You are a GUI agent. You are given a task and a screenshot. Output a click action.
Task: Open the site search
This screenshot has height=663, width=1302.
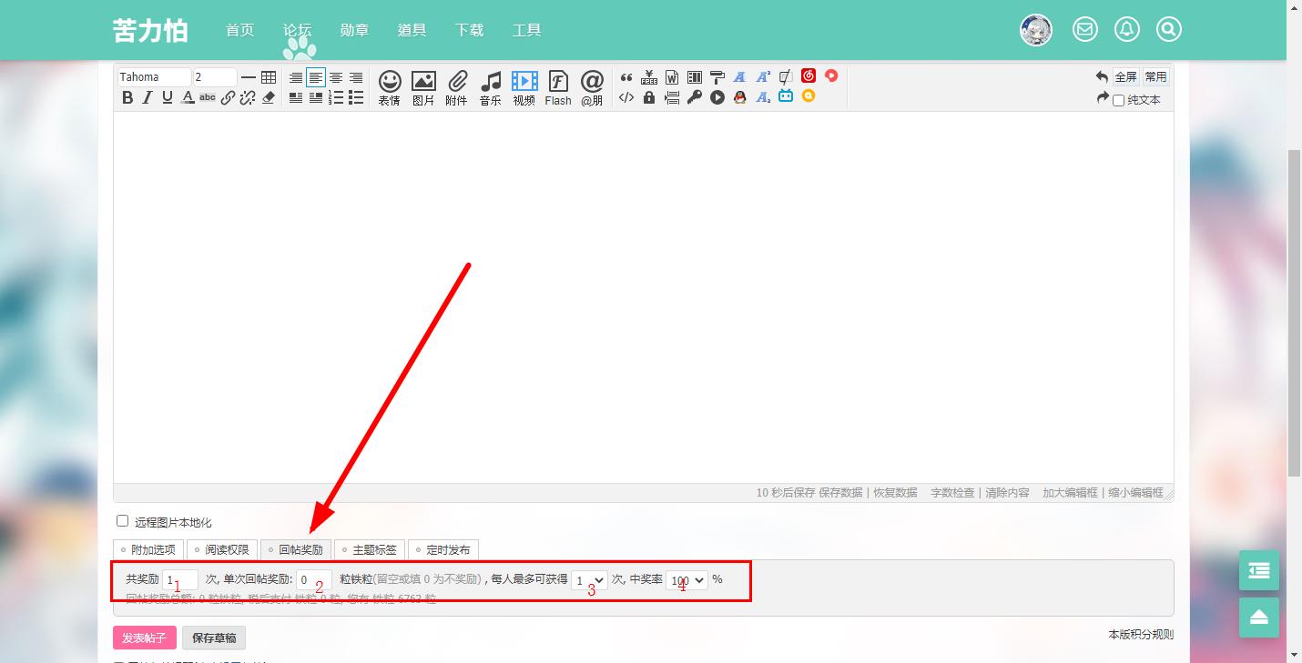[1169, 29]
